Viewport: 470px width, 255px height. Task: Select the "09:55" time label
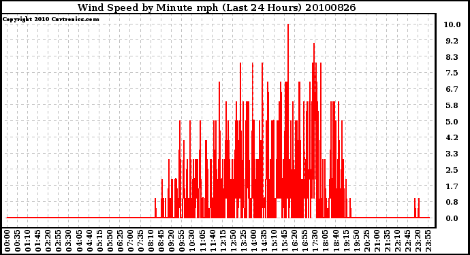[x=181, y=241]
